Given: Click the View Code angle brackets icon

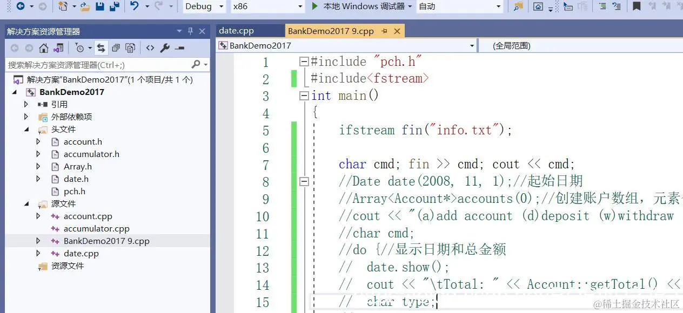Looking at the screenshot, I should pyautogui.click(x=150, y=48).
